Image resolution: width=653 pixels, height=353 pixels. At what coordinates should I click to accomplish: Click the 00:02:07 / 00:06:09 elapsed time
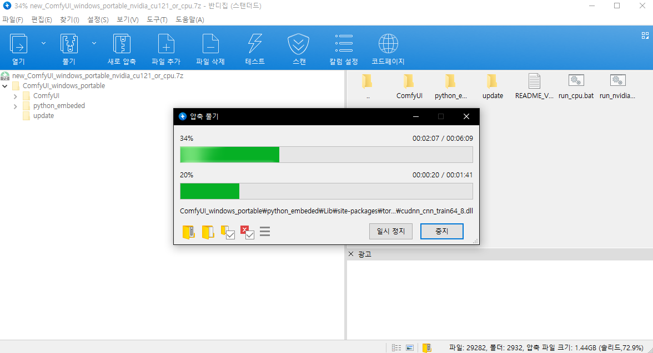pos(443,139)
